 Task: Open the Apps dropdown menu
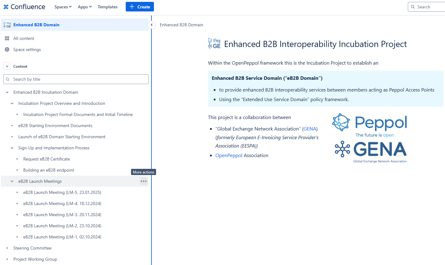pyautogui.click(x=85, y=7)
